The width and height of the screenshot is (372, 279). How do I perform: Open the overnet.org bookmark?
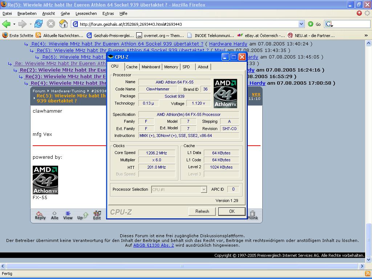160,35
